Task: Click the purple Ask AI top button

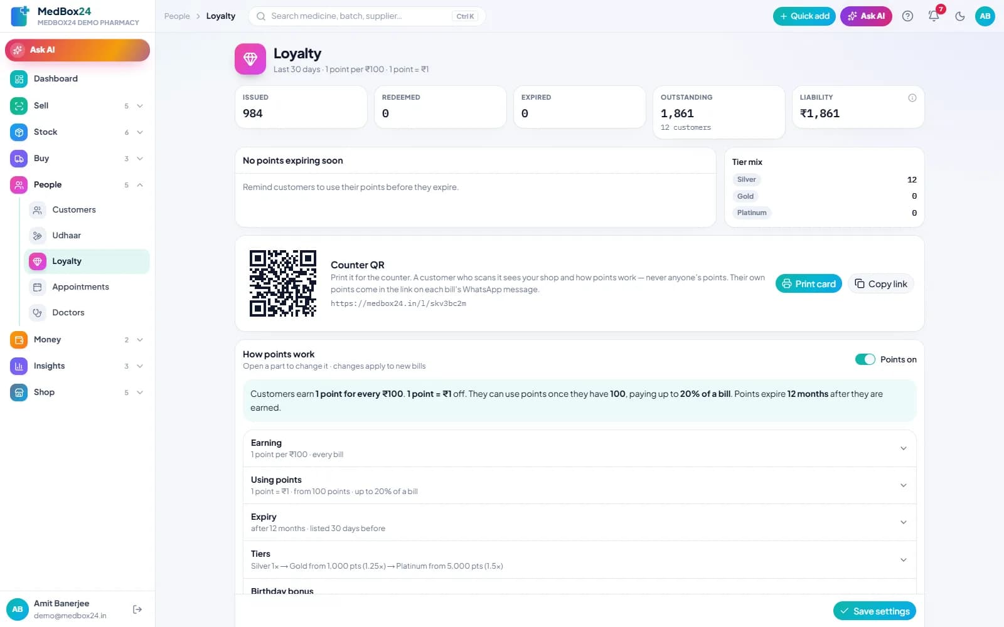Action: click(866, 16)
